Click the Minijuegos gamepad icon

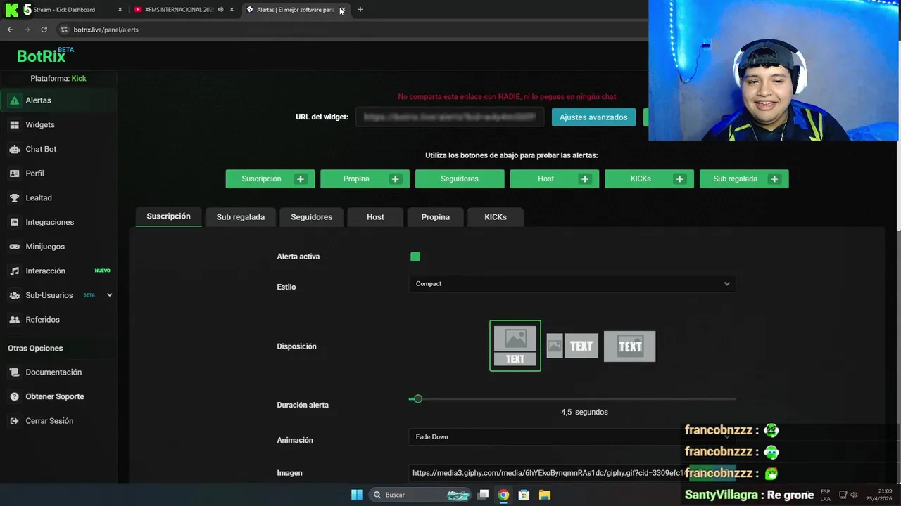tap(14, 247)
